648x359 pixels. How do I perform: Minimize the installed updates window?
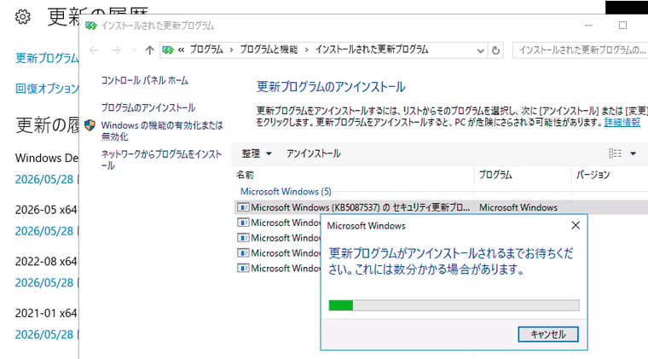tap(589, 26)
